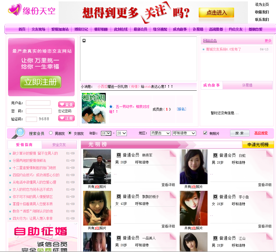This screenshot has height=252, width=276.
Task: Click the blue star icon next to 五一劳动节
Action: [x=111, y=107]
